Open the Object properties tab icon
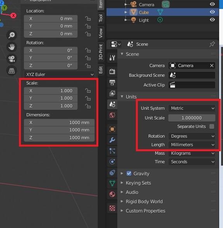223x228 pixels. click(112, 129)
